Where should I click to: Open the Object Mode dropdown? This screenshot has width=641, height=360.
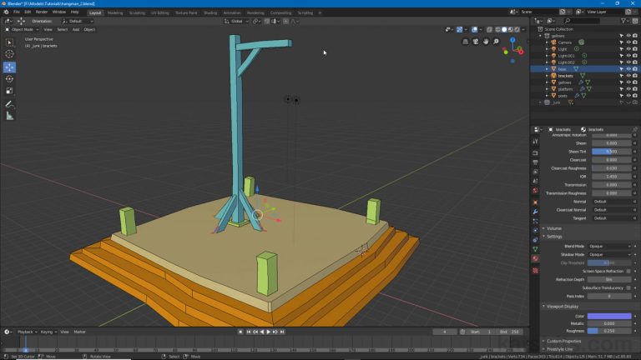(21, 29)
